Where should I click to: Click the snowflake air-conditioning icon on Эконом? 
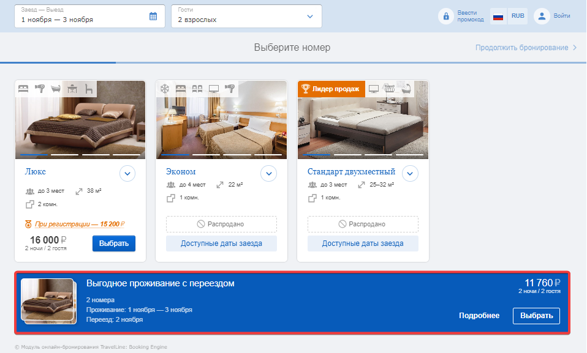[x=165, y=89]
